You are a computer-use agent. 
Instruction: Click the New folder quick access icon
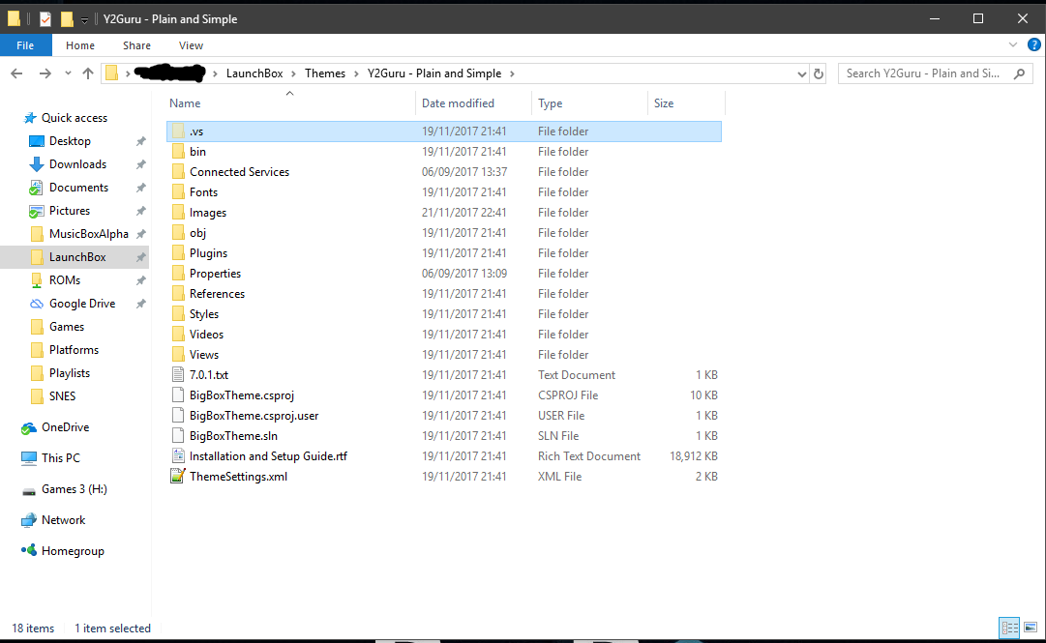coord(67,19)
